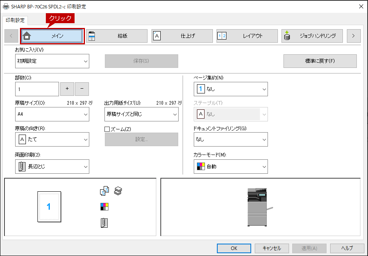Click the greyed 設定... zoom button

(x=141, y=139)
